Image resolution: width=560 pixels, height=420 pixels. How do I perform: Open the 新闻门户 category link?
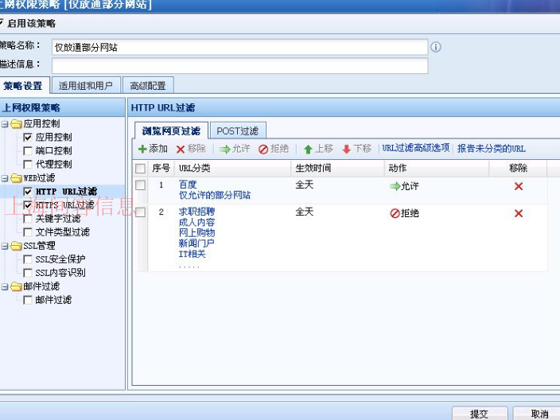196,243
